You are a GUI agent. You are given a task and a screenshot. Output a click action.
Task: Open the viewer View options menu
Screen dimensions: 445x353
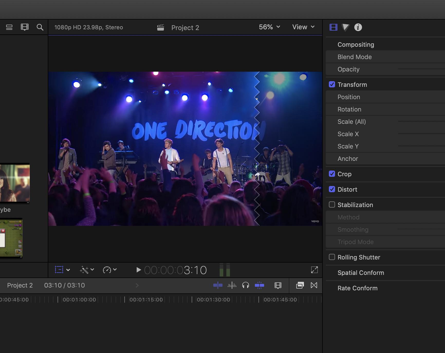(303, 27)
